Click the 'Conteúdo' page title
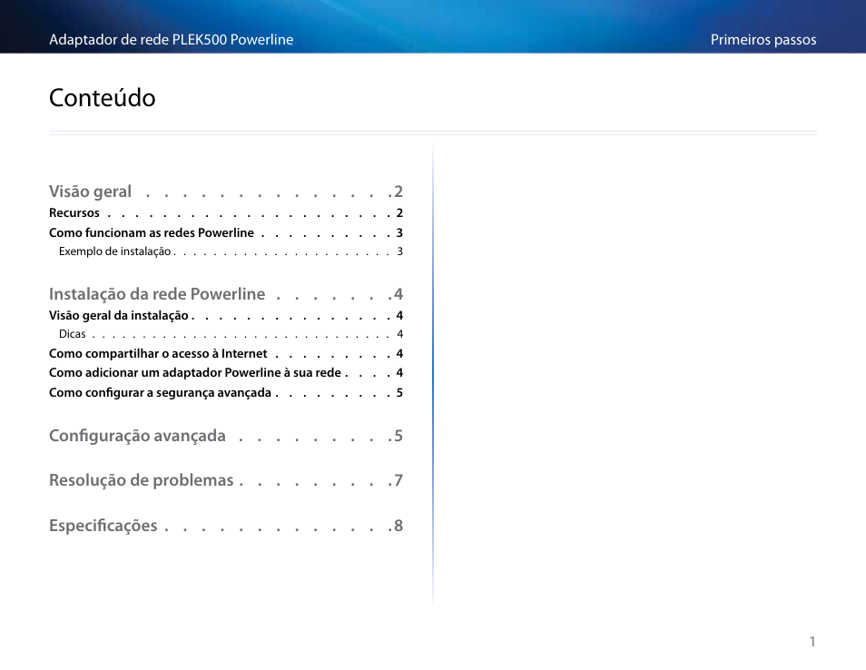 click(x=103, y=98)
